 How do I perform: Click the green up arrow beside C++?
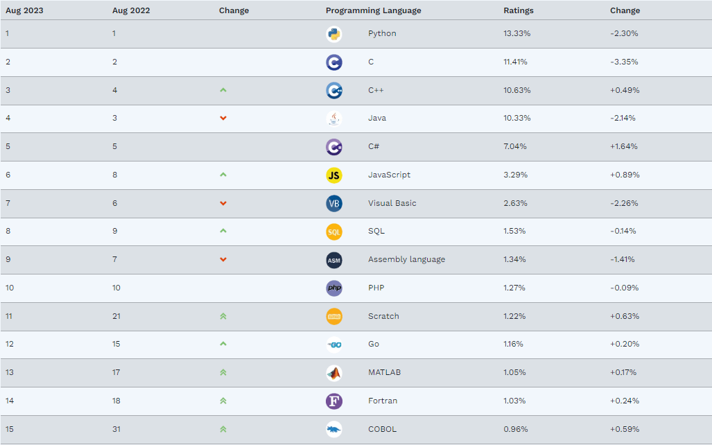pos(223,90)
